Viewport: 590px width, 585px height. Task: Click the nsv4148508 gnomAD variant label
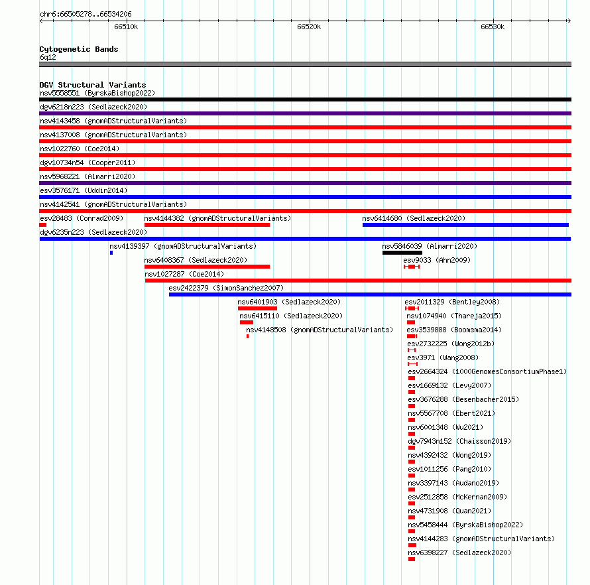320,330
